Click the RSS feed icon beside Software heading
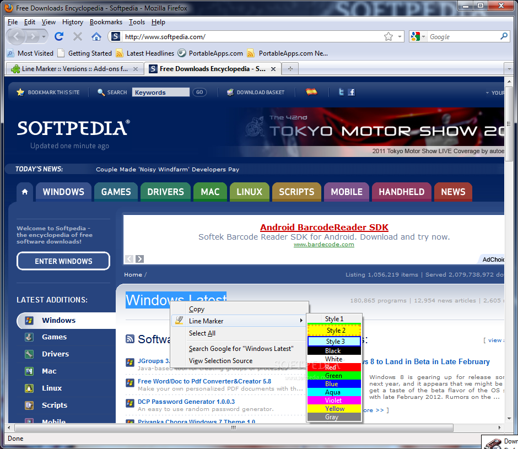The height and width of the screenshot is (449, 518). point(130,339)
